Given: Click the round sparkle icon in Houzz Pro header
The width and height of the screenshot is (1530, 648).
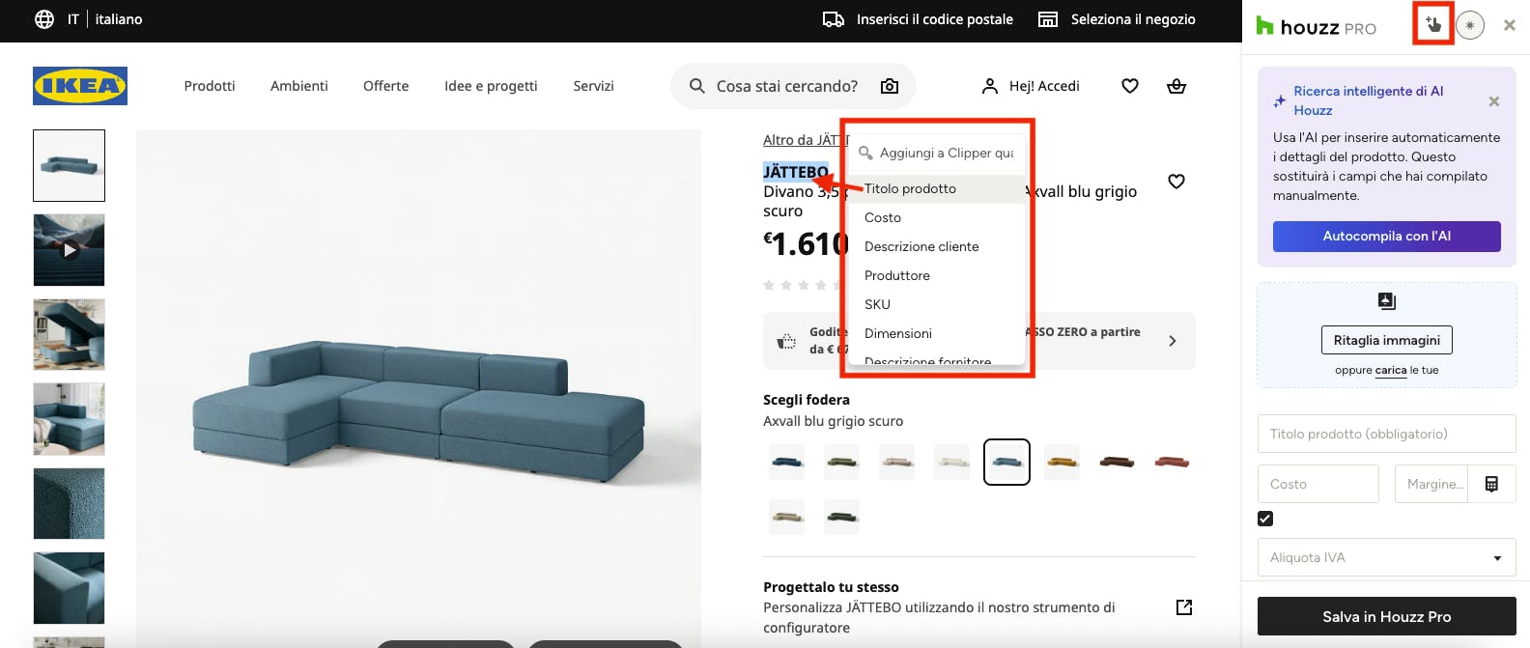Looking at the screenshot, I should click(1470, 25).
